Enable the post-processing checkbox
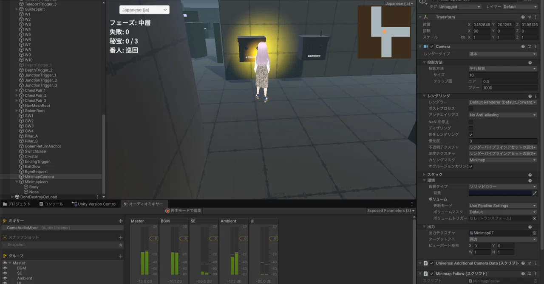This screenshot has height=284, width=544. [x=471, y=109]
